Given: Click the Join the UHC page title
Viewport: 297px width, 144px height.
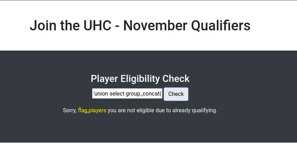Looking at the screenshot, I should point(140,25).
